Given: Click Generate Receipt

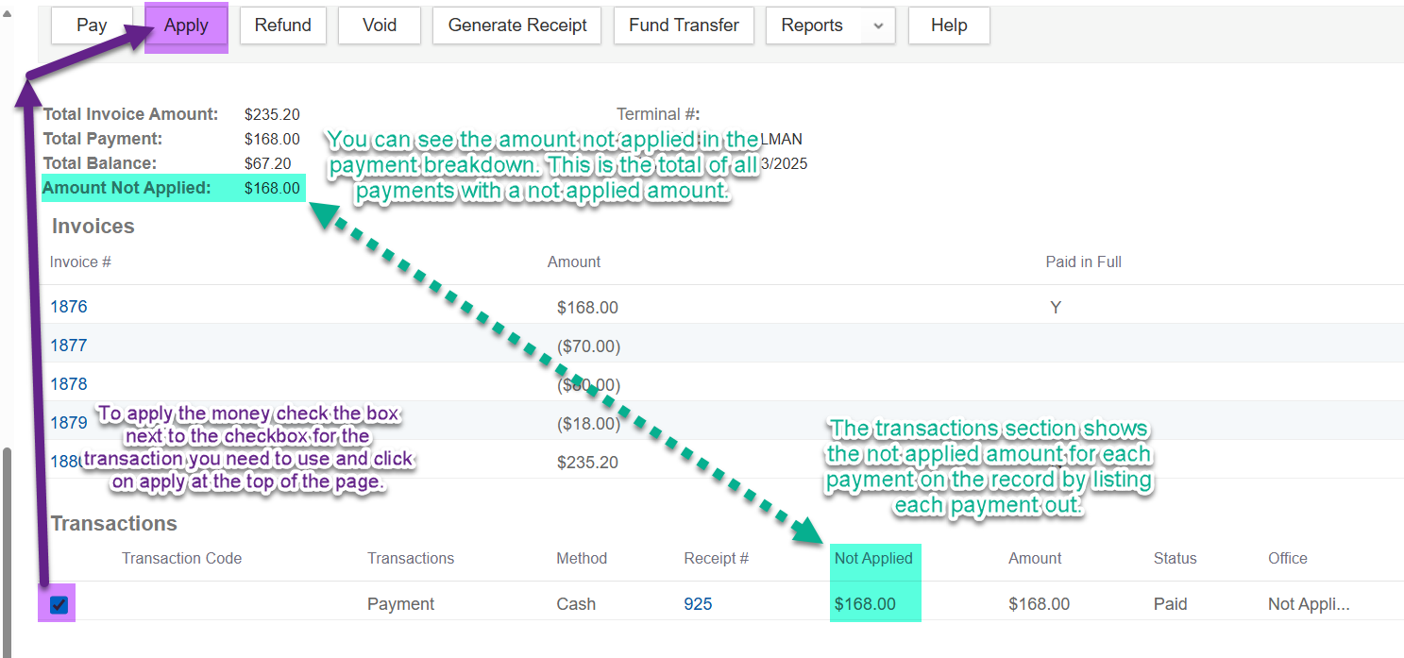Looking at the screenshot, I should tap(517, 26).
